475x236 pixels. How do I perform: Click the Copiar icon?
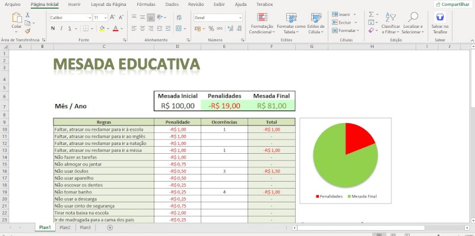[x=27, y=23]
